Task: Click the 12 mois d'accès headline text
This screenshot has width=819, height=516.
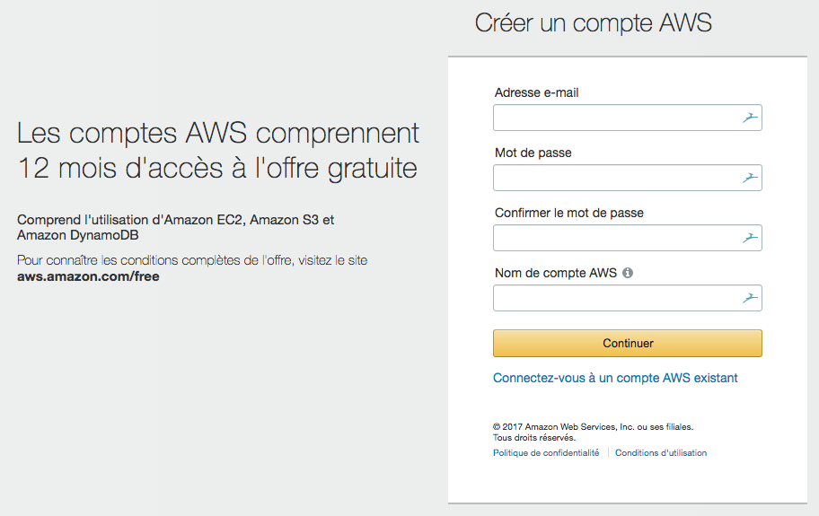Action: click(x=217, y=168)
